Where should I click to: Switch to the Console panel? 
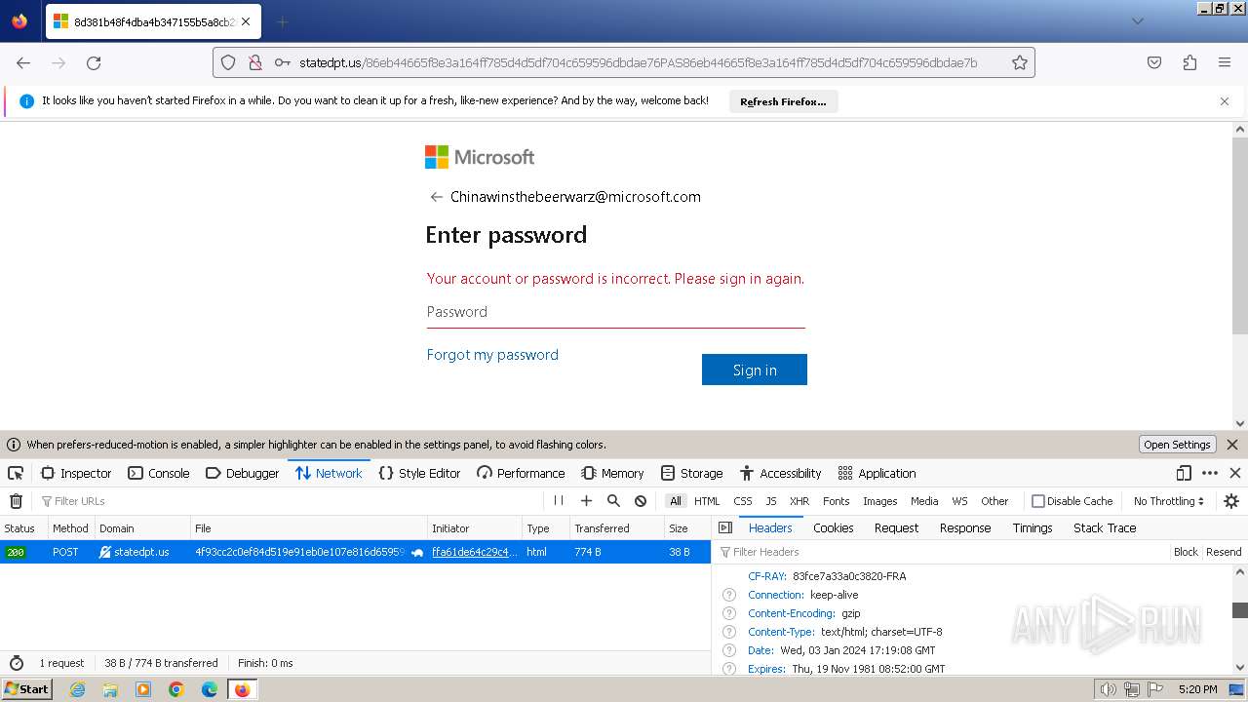159,473
